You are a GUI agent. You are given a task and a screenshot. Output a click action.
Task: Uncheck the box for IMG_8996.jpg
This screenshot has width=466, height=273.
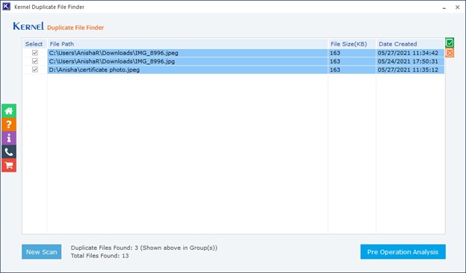pyautogui.click(x=35, y=61)
